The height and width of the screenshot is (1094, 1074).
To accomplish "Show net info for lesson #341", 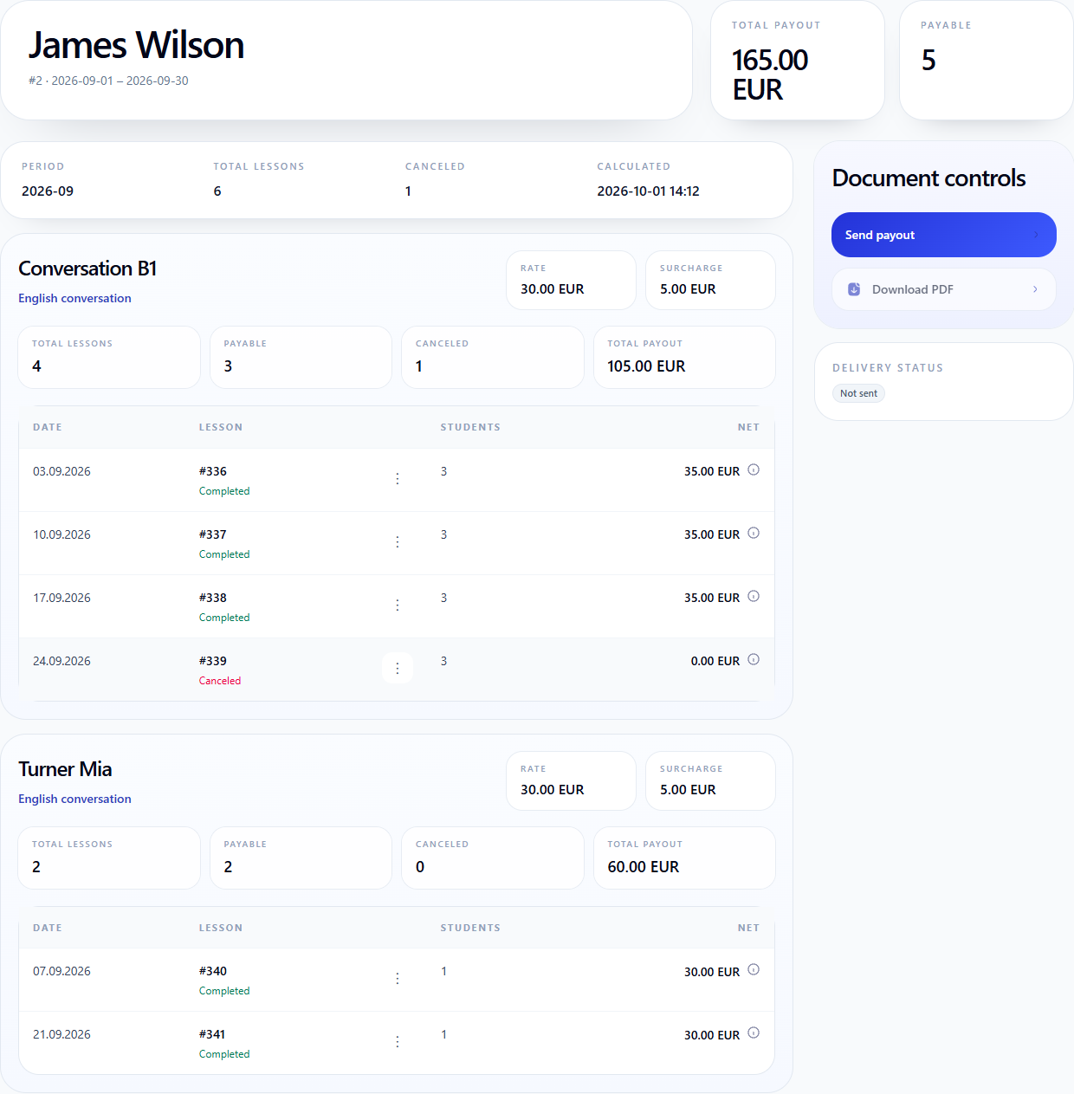I will point(754,1033).
